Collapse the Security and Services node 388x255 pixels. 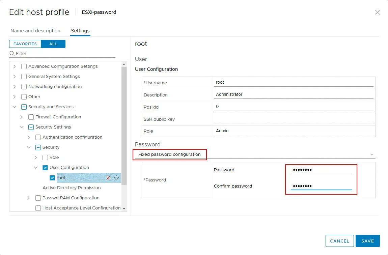coord(14,107)
